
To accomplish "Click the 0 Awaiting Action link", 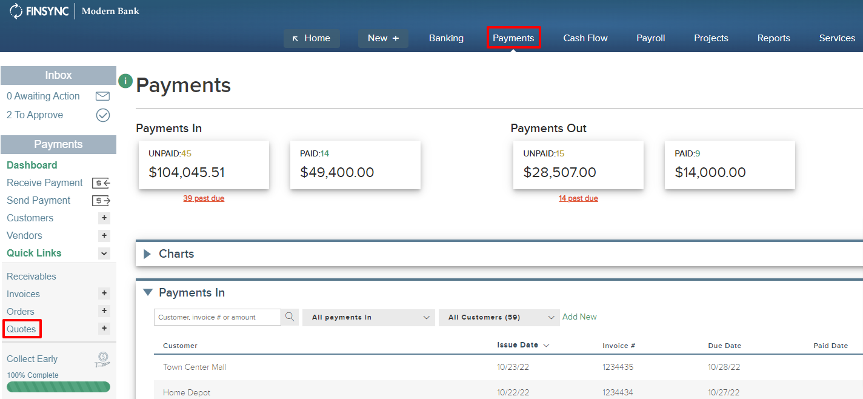I will (43, 96).
